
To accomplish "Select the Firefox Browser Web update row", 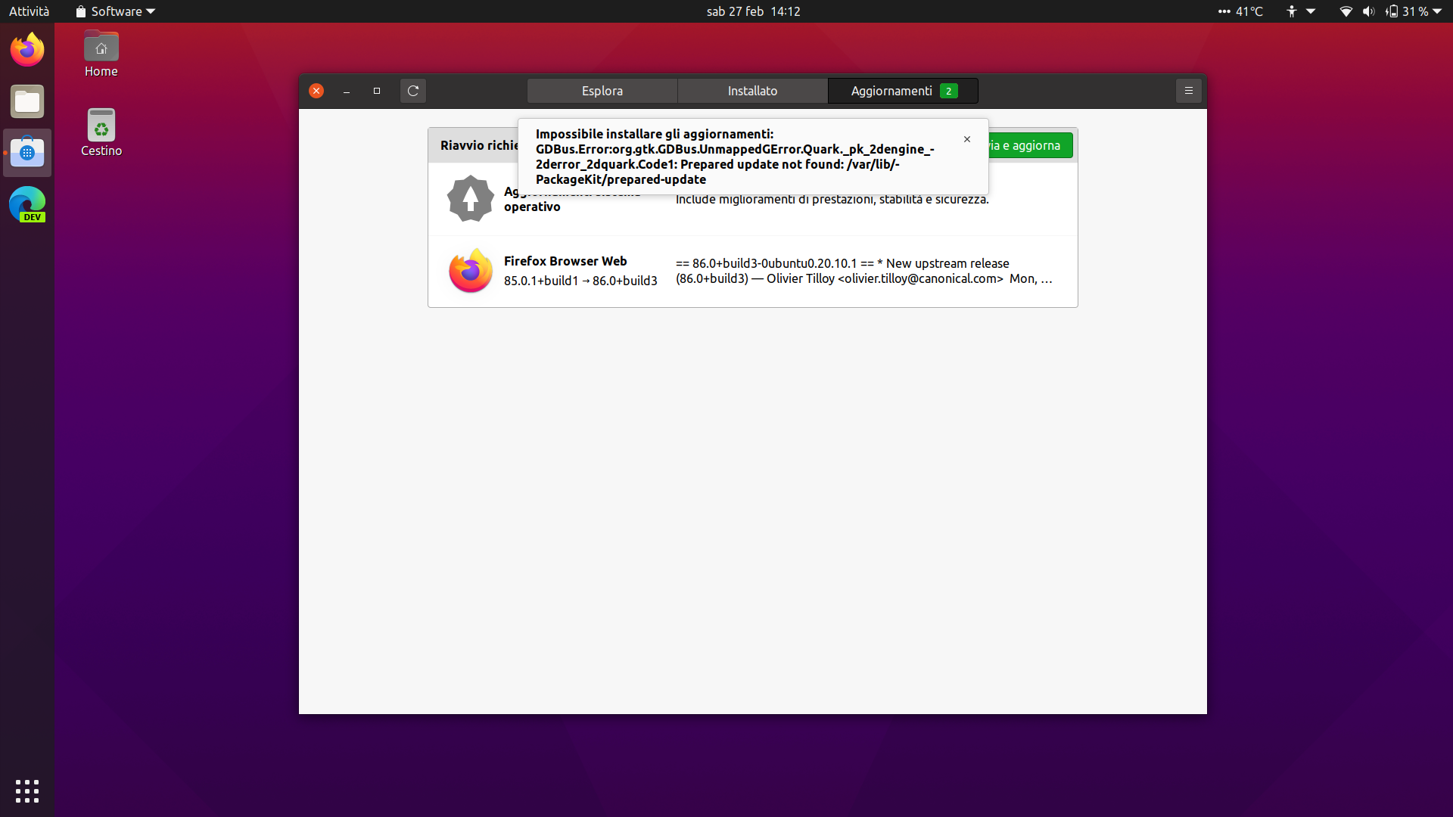I will pyautogui.click(x=753, y=271).
